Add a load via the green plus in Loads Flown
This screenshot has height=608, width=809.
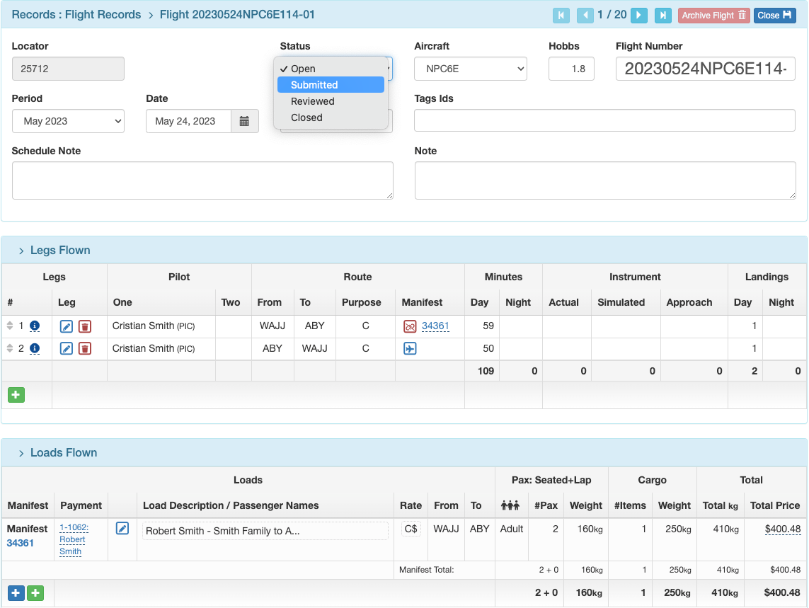click(x=33, y=592)
